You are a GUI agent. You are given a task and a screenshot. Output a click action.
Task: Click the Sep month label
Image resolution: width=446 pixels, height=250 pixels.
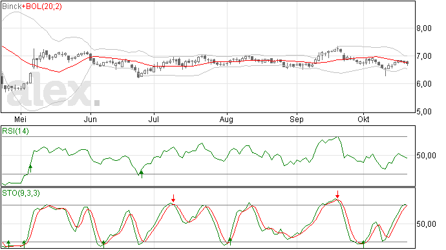(297, 120)
